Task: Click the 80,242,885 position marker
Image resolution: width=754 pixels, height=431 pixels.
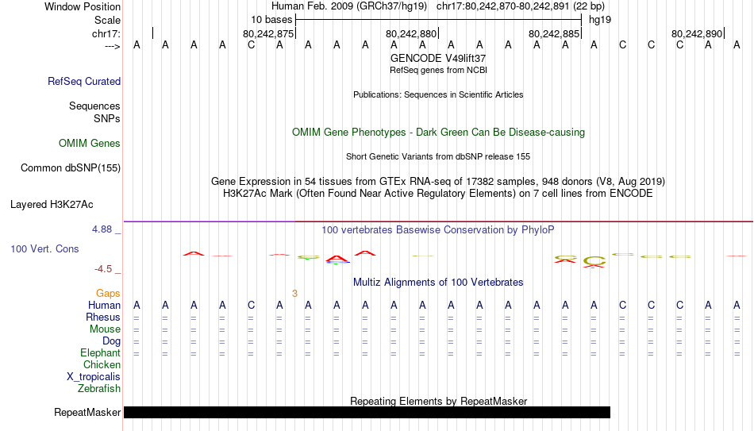Action: (553, 33)
